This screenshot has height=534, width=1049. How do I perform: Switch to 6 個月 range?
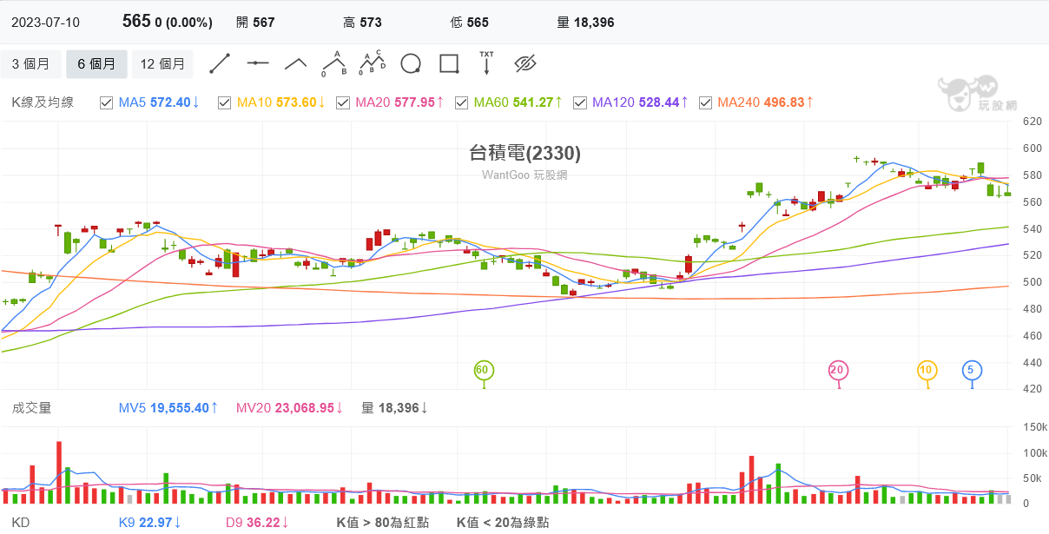point(96,64)
